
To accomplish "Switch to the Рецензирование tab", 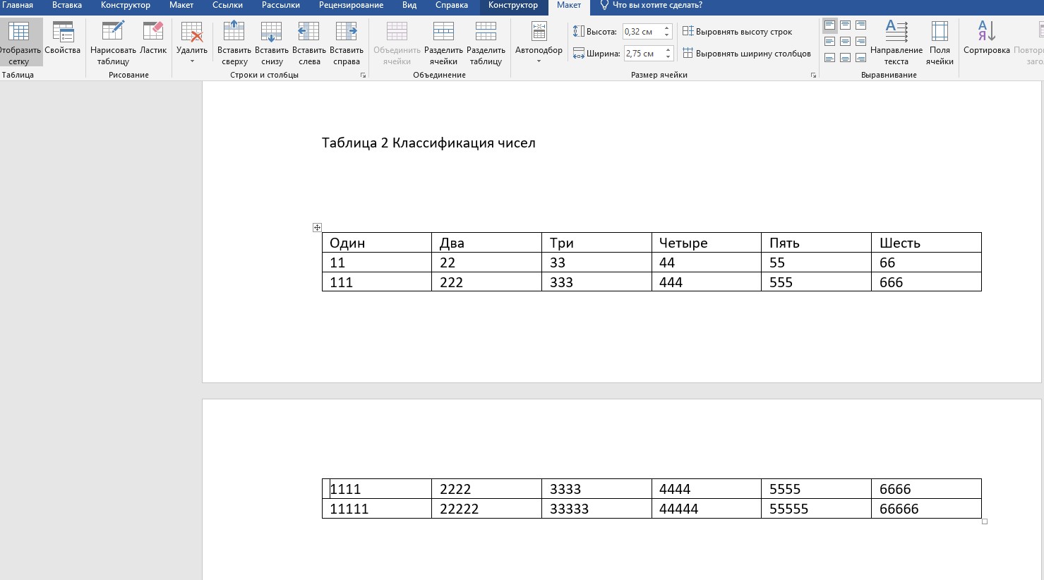I will tap(351, 6).
